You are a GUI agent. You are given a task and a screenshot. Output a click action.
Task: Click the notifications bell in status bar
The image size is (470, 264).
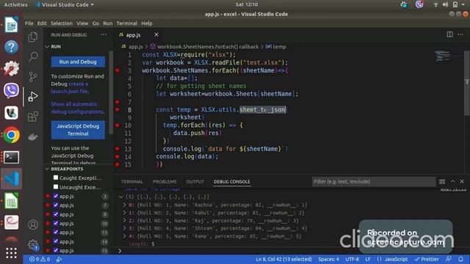[x=460, y=259]
